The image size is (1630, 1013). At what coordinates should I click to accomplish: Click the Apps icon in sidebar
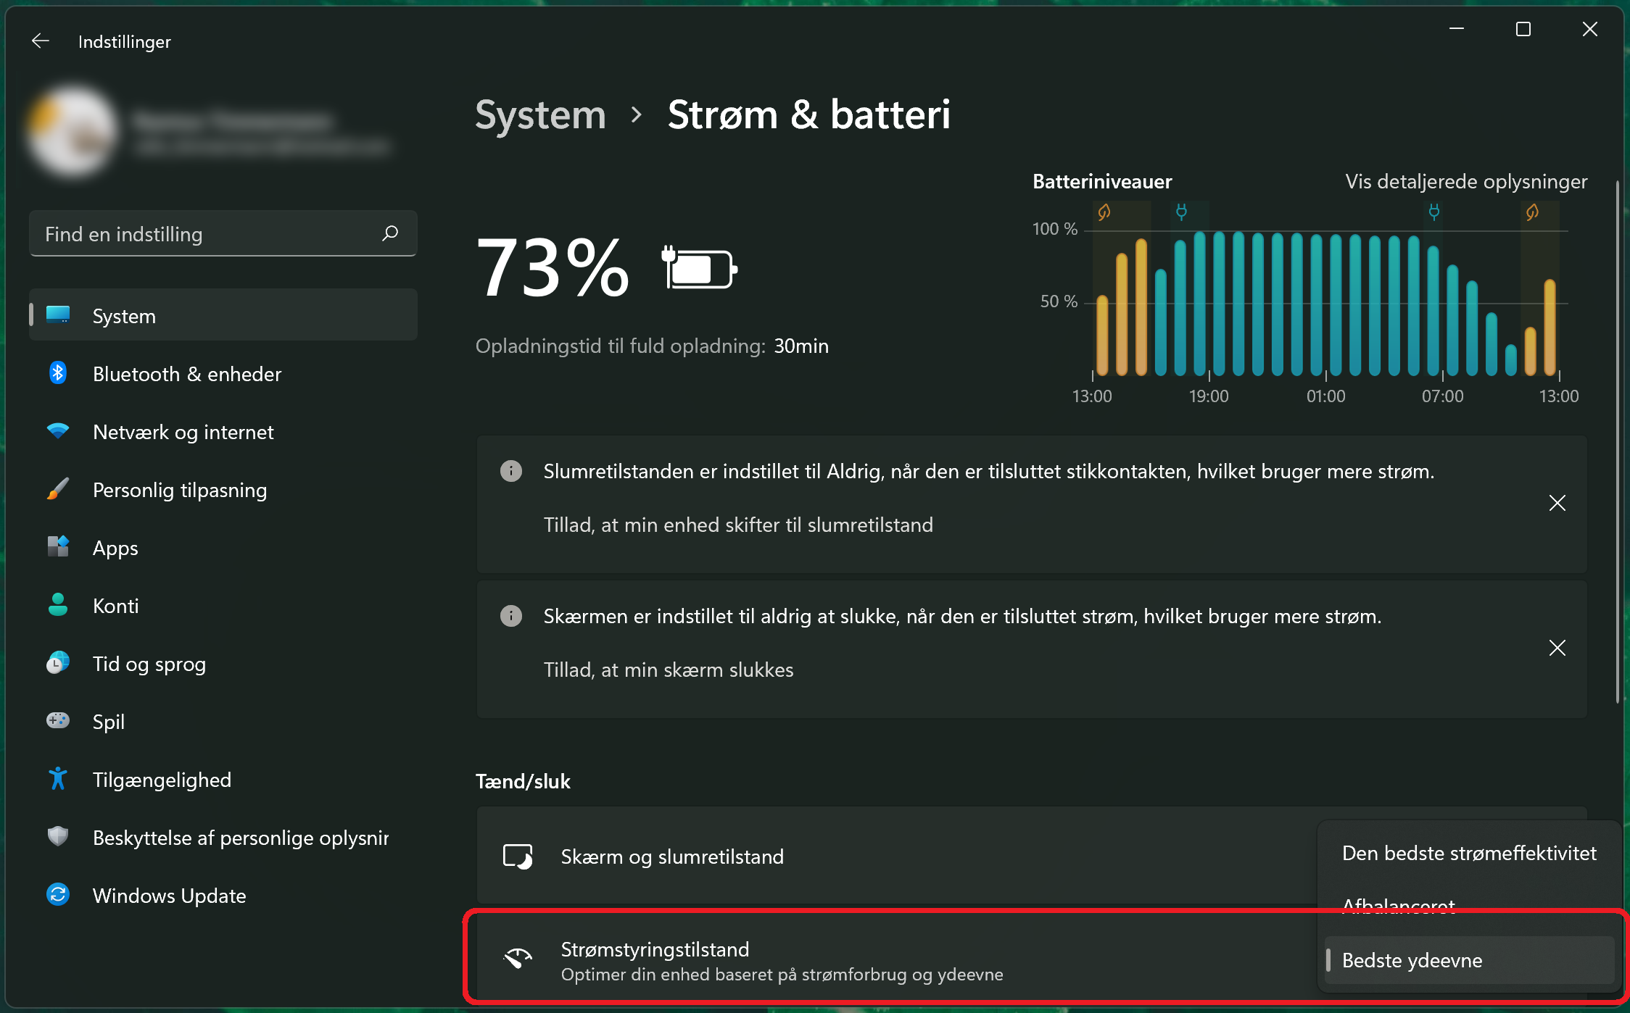58,547
